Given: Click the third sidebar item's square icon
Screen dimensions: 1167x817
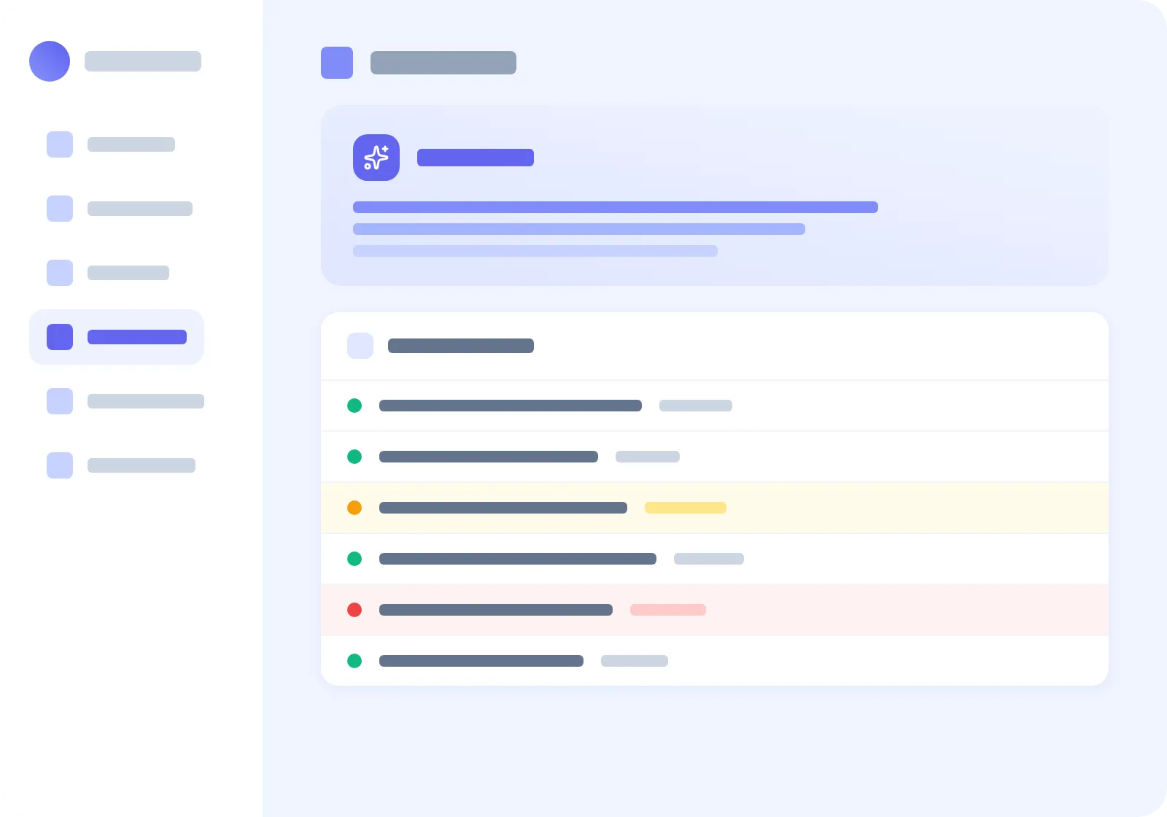Looking at the screenshot, I should (x=60, y=273).
